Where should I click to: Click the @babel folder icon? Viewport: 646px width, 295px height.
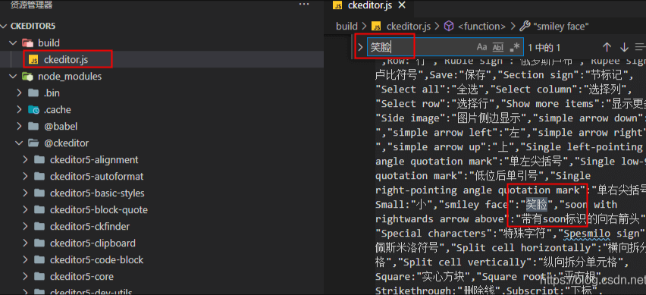(33, 127)
